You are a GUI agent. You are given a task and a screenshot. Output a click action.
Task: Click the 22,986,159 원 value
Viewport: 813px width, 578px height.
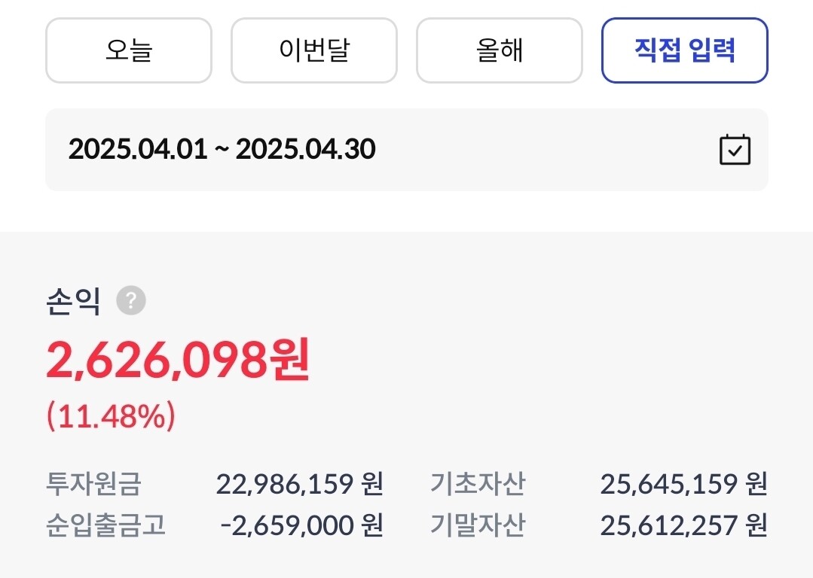pyautogui.click(x=299, y=484)
